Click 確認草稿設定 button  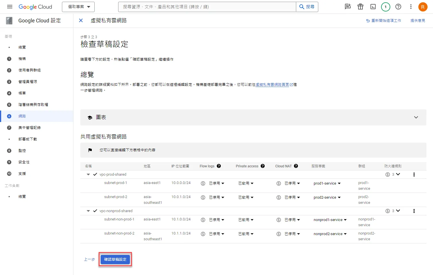pos(115,259)
